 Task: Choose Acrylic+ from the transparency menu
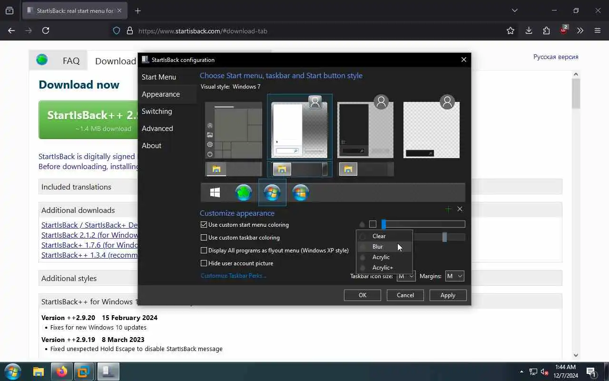click(384, 268)
